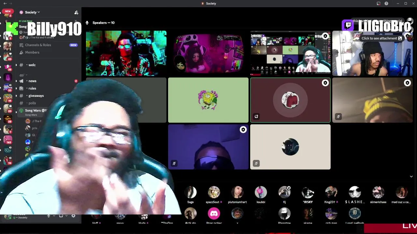417x234 pixels.
Task: Select the SpongeBob avatar speaker tile
Action: pos(208,100)
